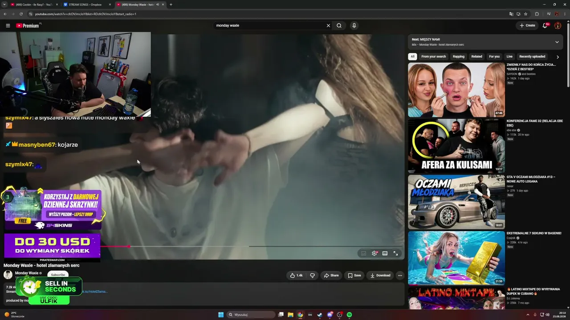This screenshot has width=570, height=320.
Task: Bookmark this page with the star icon
Action: point(525,14)
